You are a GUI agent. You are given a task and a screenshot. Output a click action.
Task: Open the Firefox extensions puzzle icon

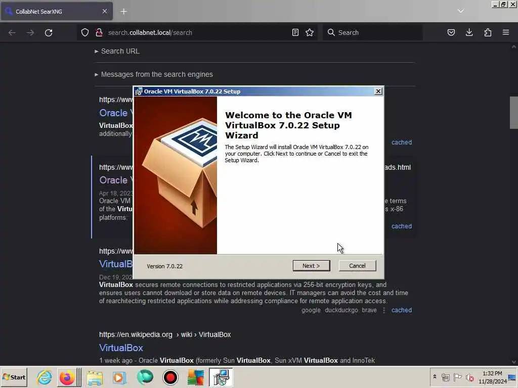point(488,33)
